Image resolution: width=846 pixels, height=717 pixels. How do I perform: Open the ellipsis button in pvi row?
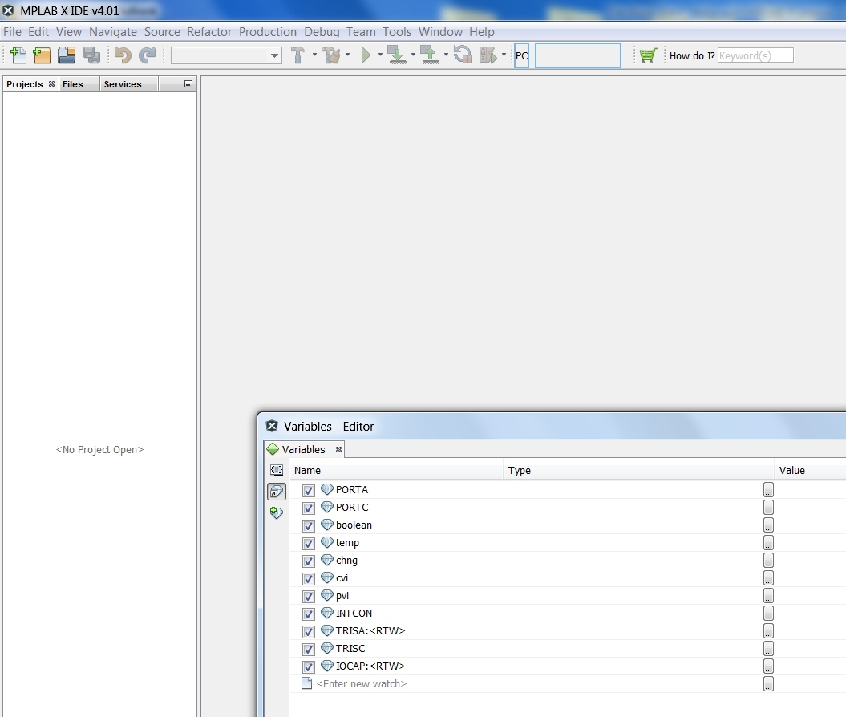coord(768,595)
